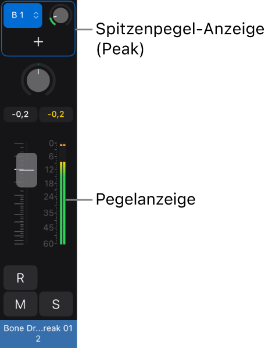Click the green level meter bars
This screenshot has height=348, width=272.
tap(63, 203)
